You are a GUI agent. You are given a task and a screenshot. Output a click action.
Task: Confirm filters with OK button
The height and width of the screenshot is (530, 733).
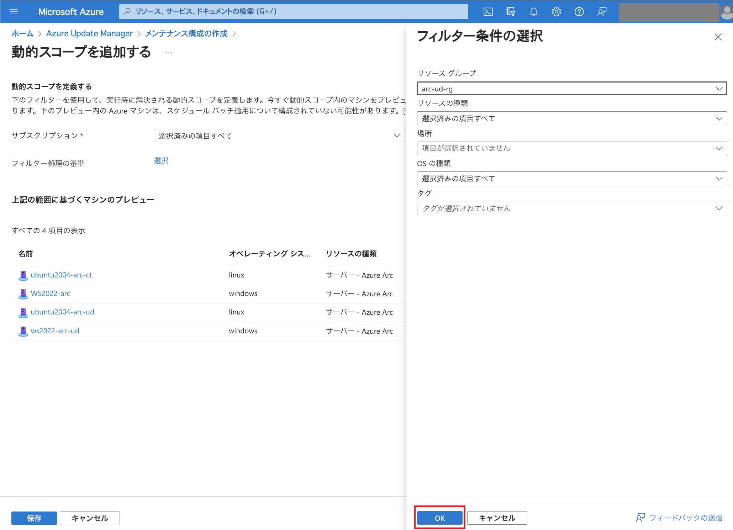coord(440,518)
